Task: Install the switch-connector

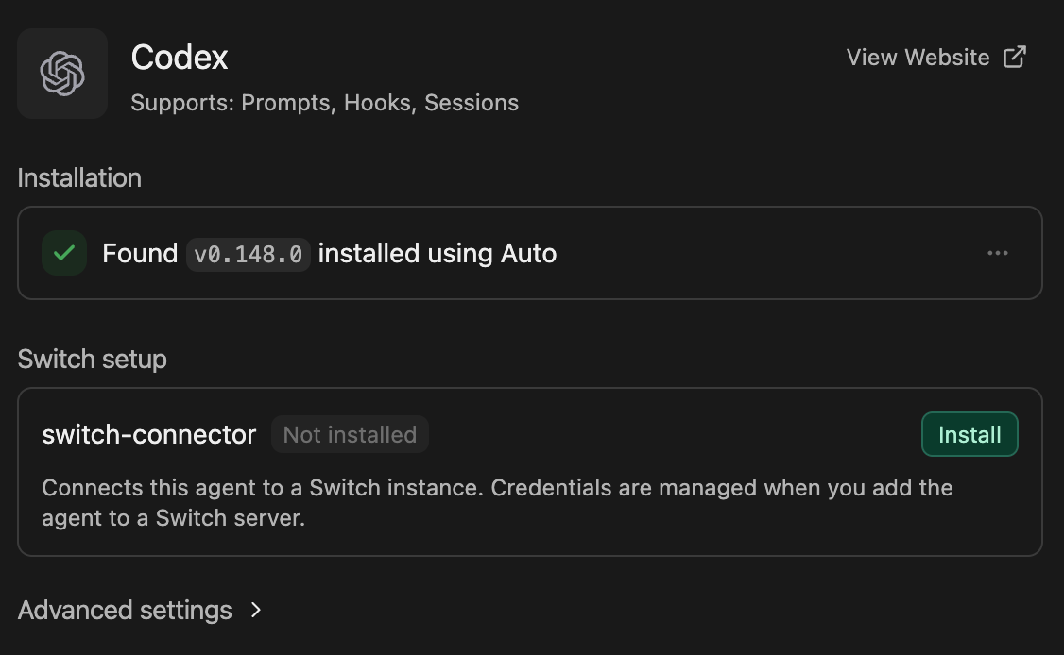Action: pos(970,434)
